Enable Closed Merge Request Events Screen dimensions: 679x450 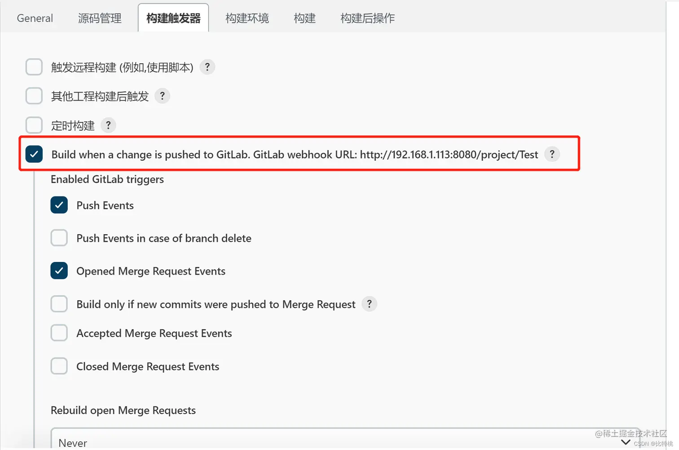coord(59,366)
